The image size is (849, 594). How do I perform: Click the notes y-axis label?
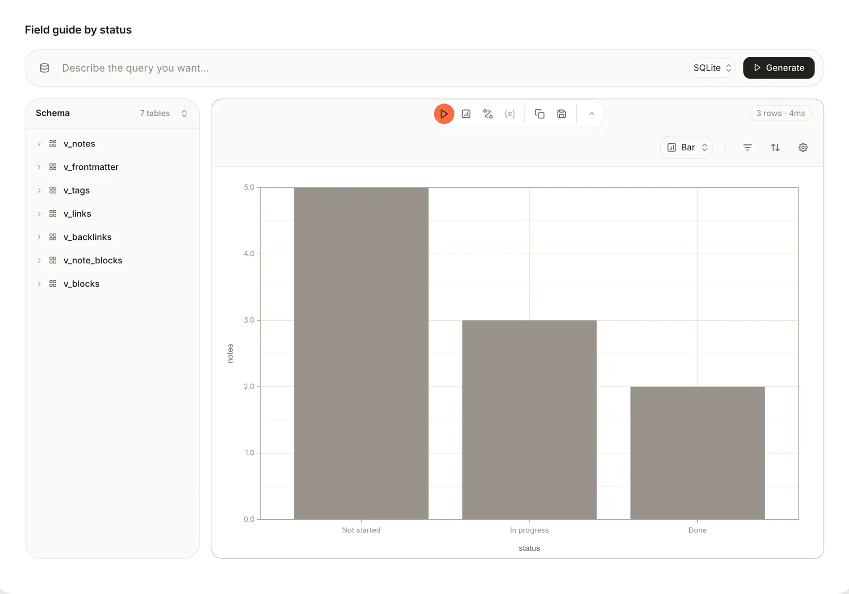click(230, 354)
